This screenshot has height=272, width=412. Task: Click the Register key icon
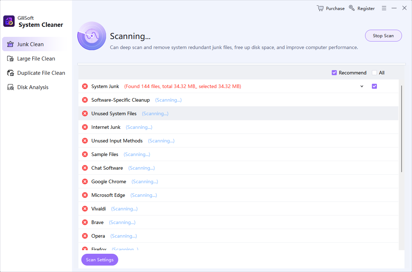click(x=351, y=8)
